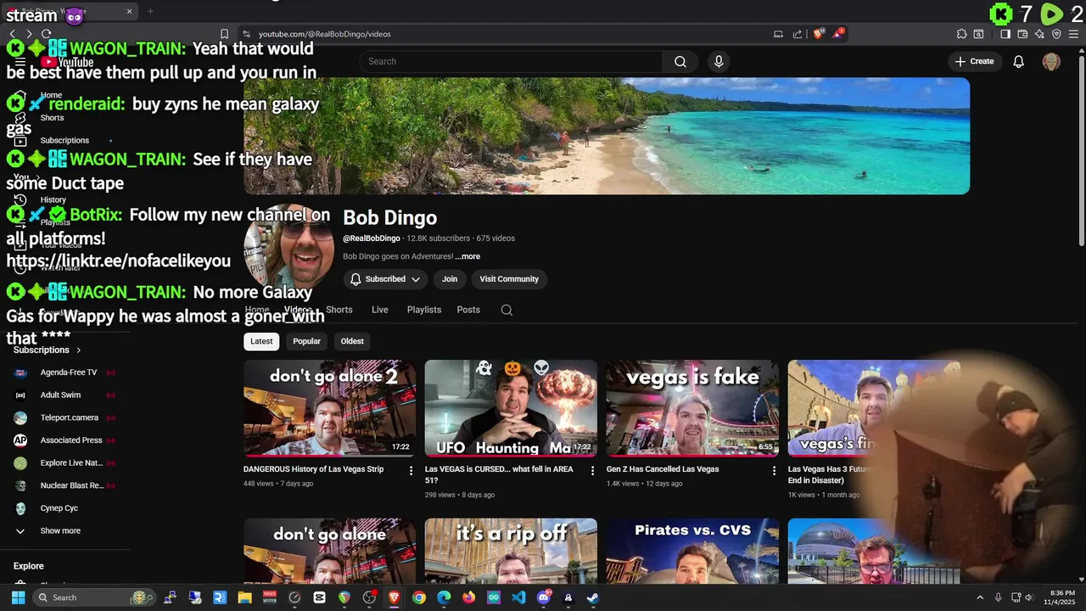The image size is (1086, 611).
Task: Open options for DANGEROUS History of Las Vegas video
Action: point(411,470)
